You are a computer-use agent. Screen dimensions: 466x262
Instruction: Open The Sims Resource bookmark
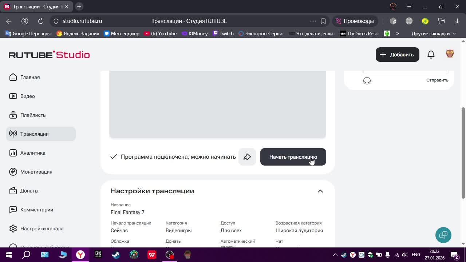359,33
